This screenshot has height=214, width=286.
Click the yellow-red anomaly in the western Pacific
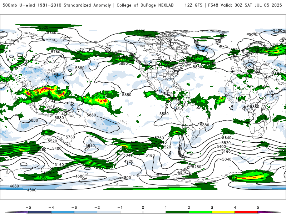(103, 101)
